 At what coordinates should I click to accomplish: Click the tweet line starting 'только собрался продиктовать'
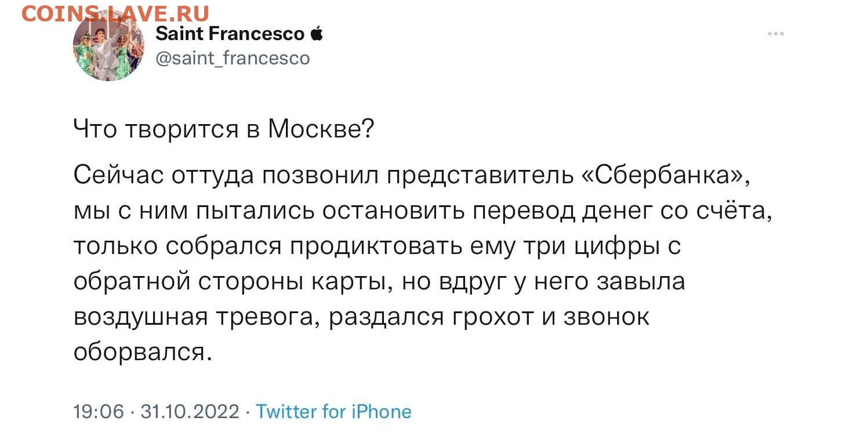pyautogui.click(x=377, y=246)
